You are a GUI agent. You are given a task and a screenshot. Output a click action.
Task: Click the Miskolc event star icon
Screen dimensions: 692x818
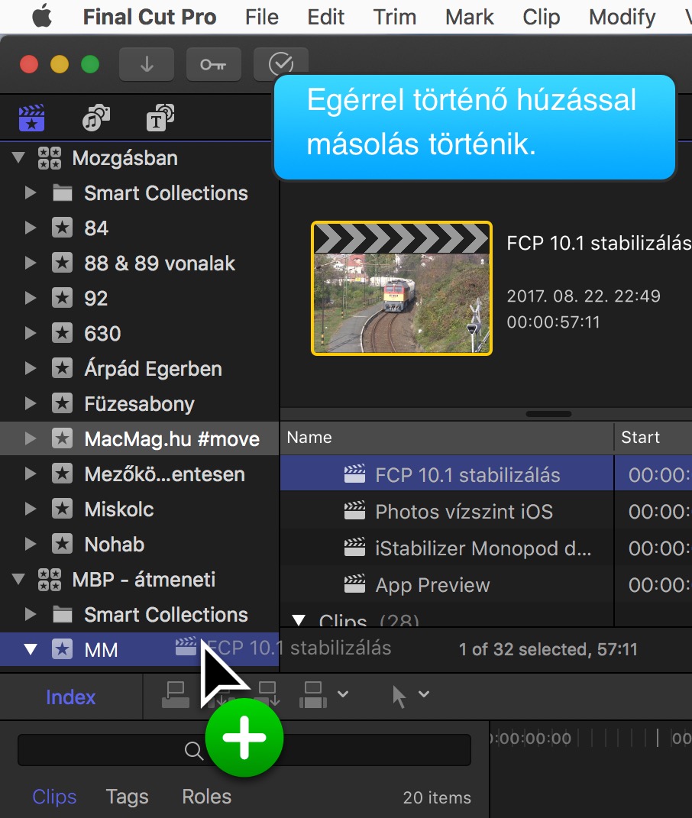tap(62, 509)
